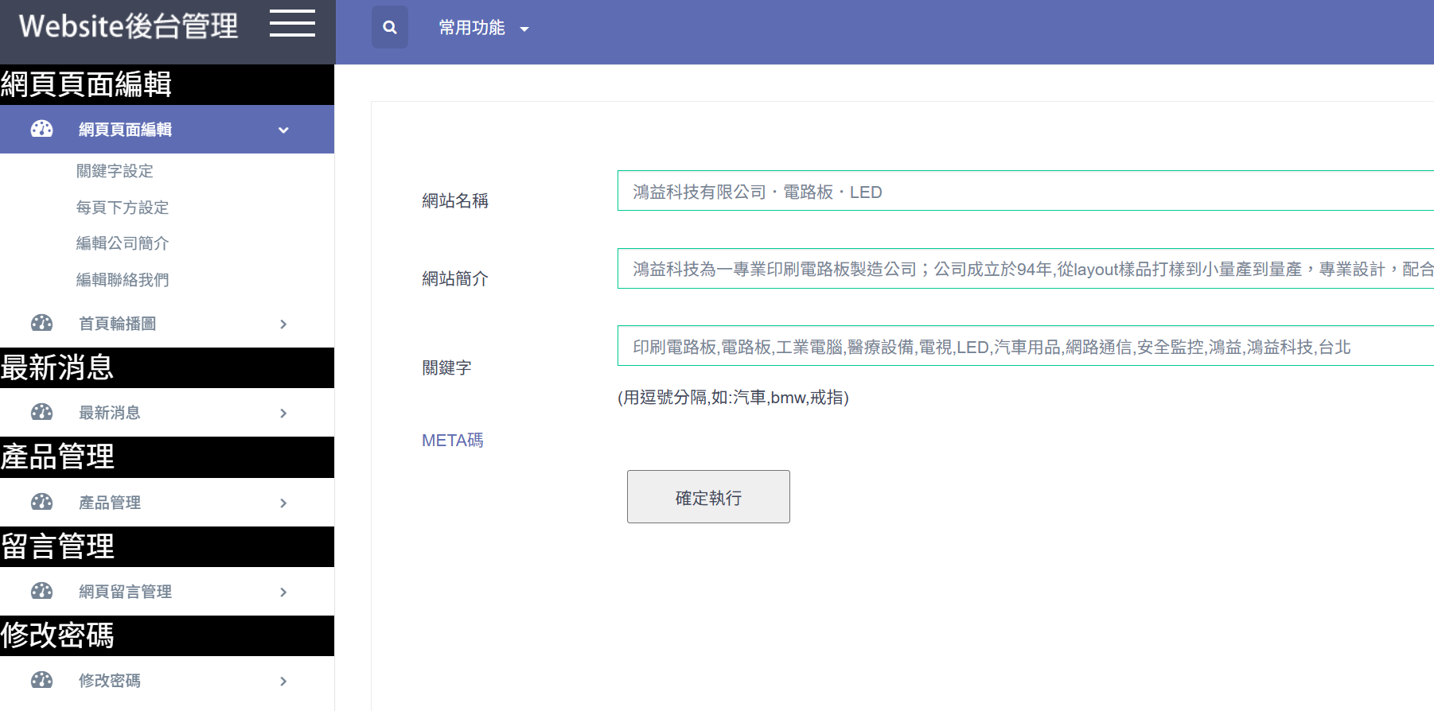
Task: Click the 確定執行 submit button
Action: [708, 496]
